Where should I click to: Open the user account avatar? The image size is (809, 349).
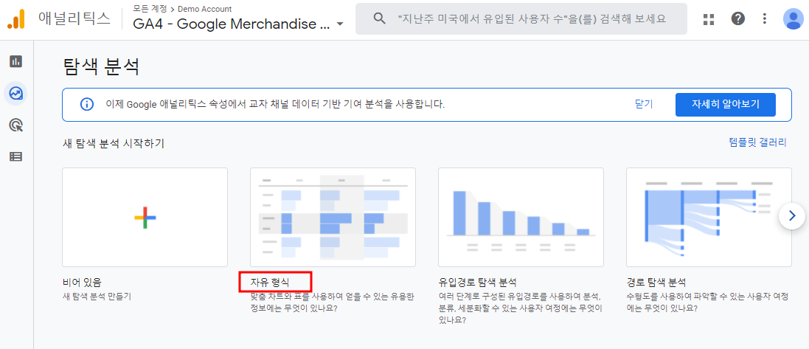point(793,19)
